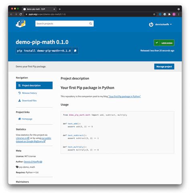Click the Download files arrow icon
Viewport: 190px width, 195px height.
click(20, 100)
